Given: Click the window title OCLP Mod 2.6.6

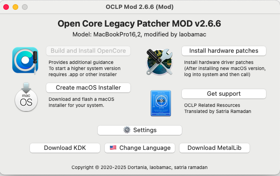Looking at the screenshot, I should (140, 7).
